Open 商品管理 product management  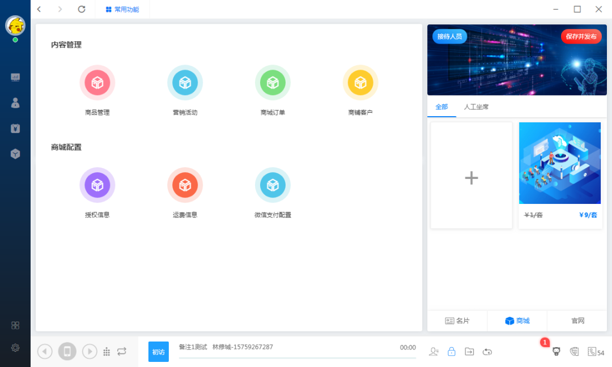(x=97, y=83)
